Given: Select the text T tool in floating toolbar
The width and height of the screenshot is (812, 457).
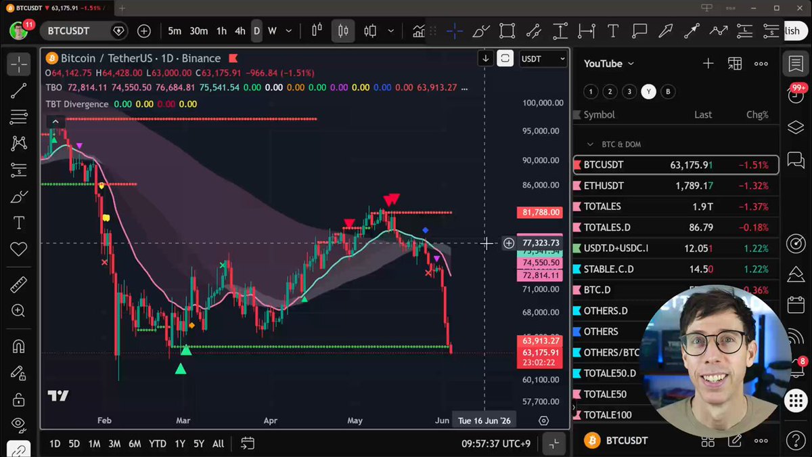Looking at the screenshot, I should tap(613, 31).
